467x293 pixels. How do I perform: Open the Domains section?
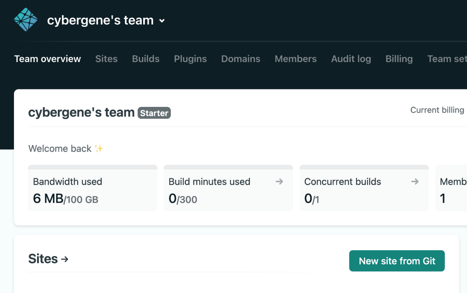[241, 59]
